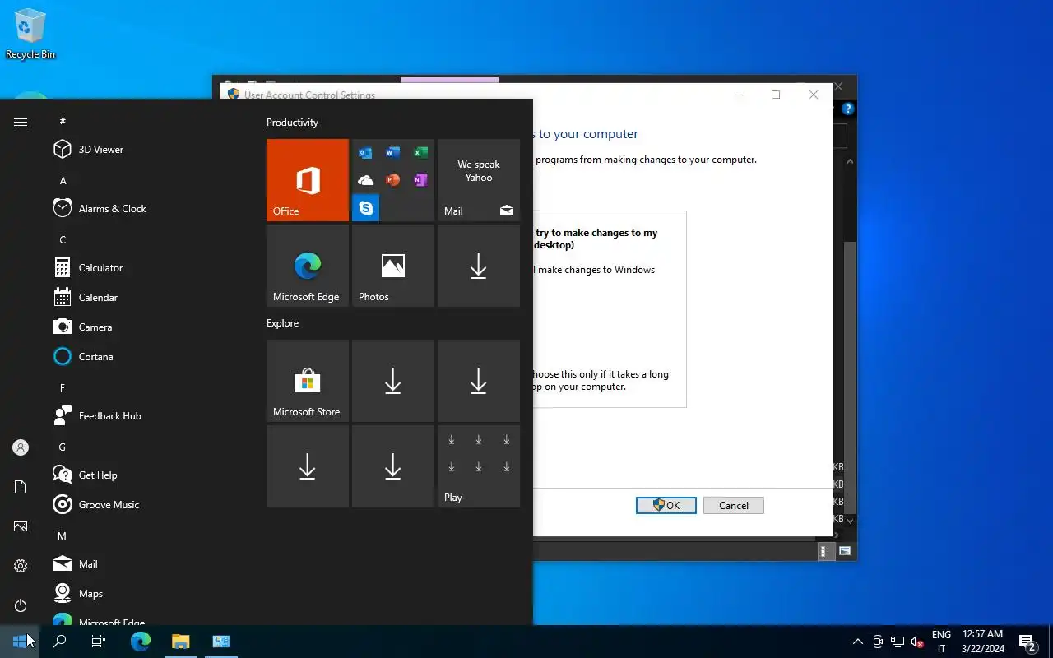Viewport: 1053px width, 658px height.
Task: Open the Mail live tile
Action: coord(479,180)
